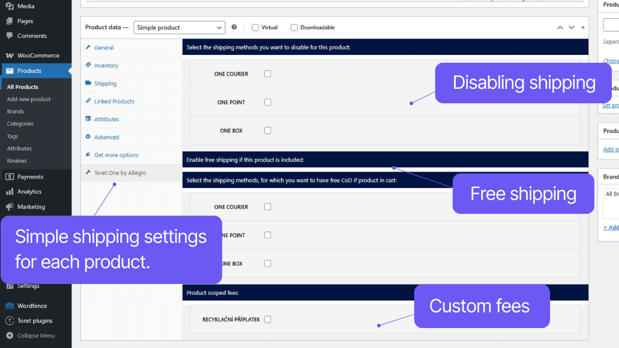
Task: Open the Linked Products tab
Action: (x=131, y=101)
